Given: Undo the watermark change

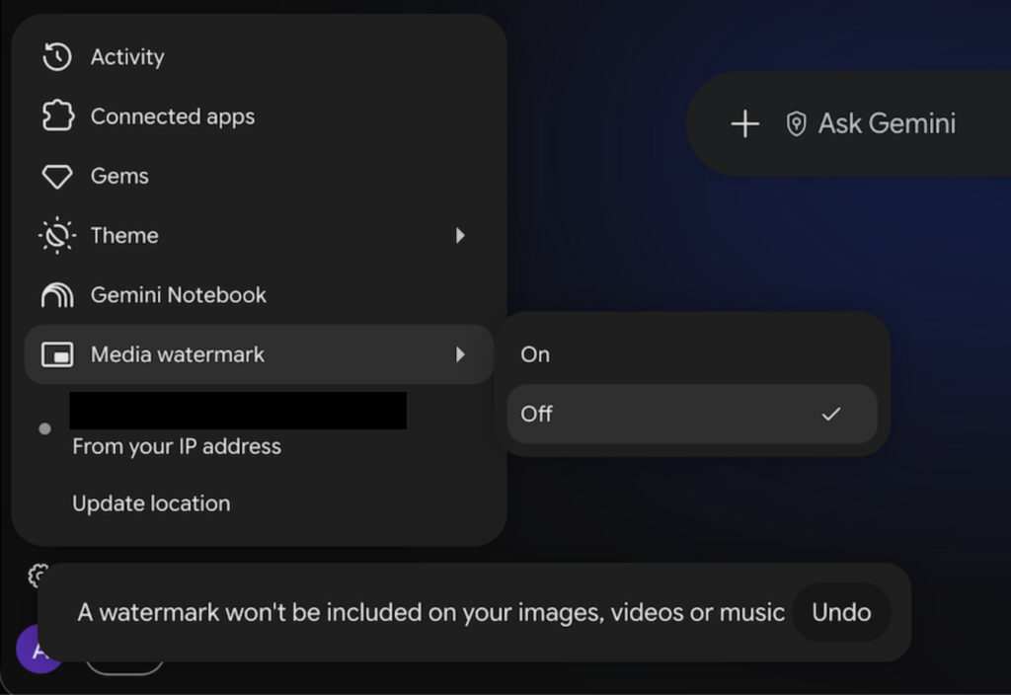Looking at the screenshot, I should 841,612.
